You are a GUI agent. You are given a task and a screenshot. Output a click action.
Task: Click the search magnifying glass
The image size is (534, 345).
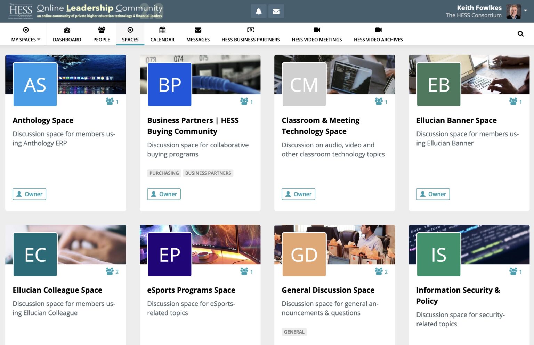pos(520,33)
